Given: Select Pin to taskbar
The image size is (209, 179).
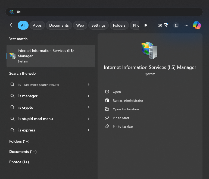Looking at the screenshot, I should 123,127.
